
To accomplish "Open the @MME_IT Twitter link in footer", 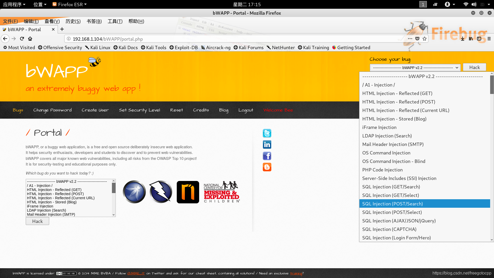I will (136, 273).
